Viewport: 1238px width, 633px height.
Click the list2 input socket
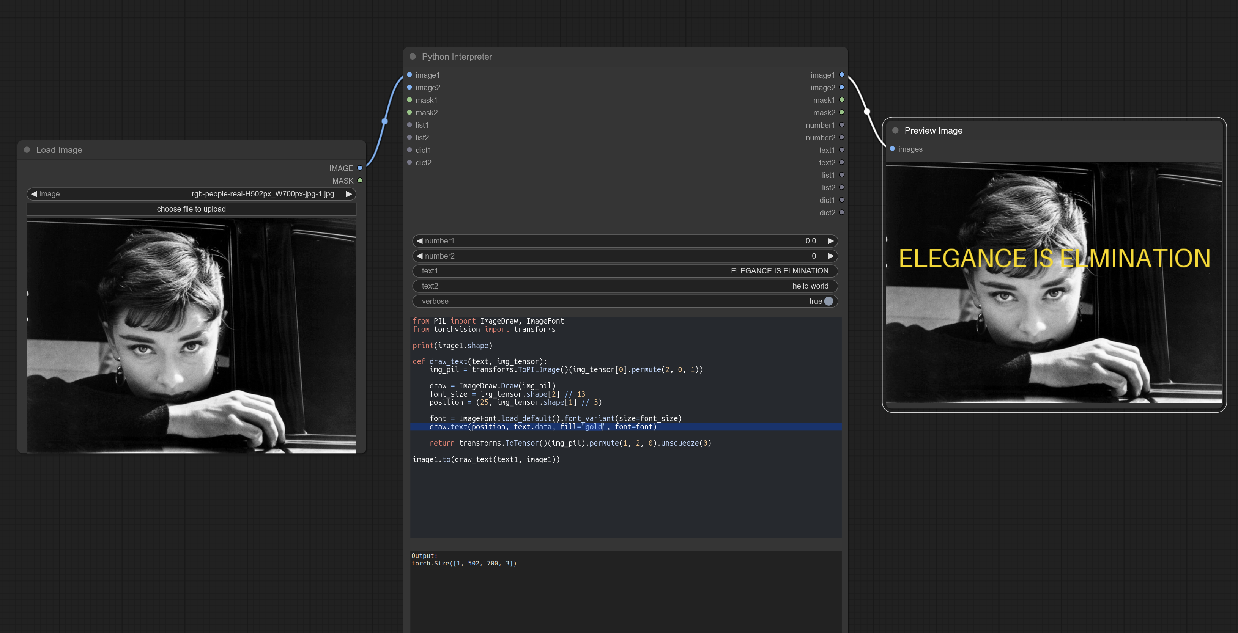410,137
